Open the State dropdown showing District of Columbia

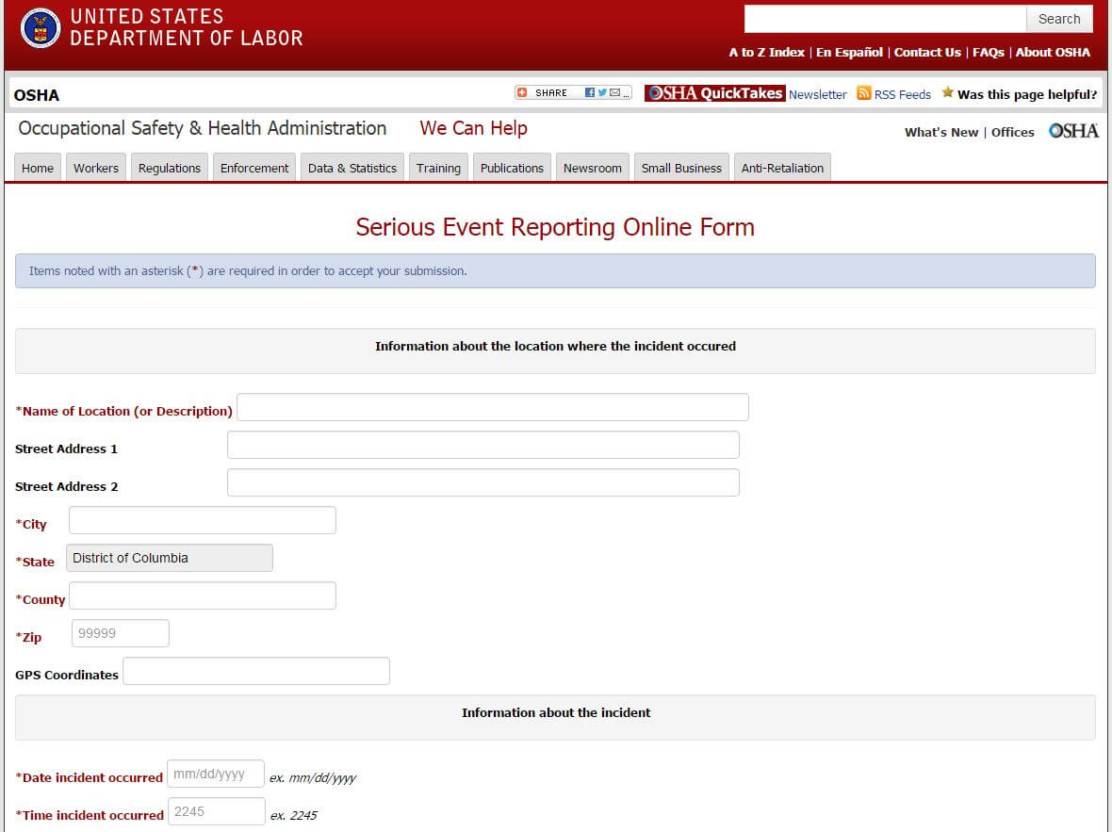170,558
